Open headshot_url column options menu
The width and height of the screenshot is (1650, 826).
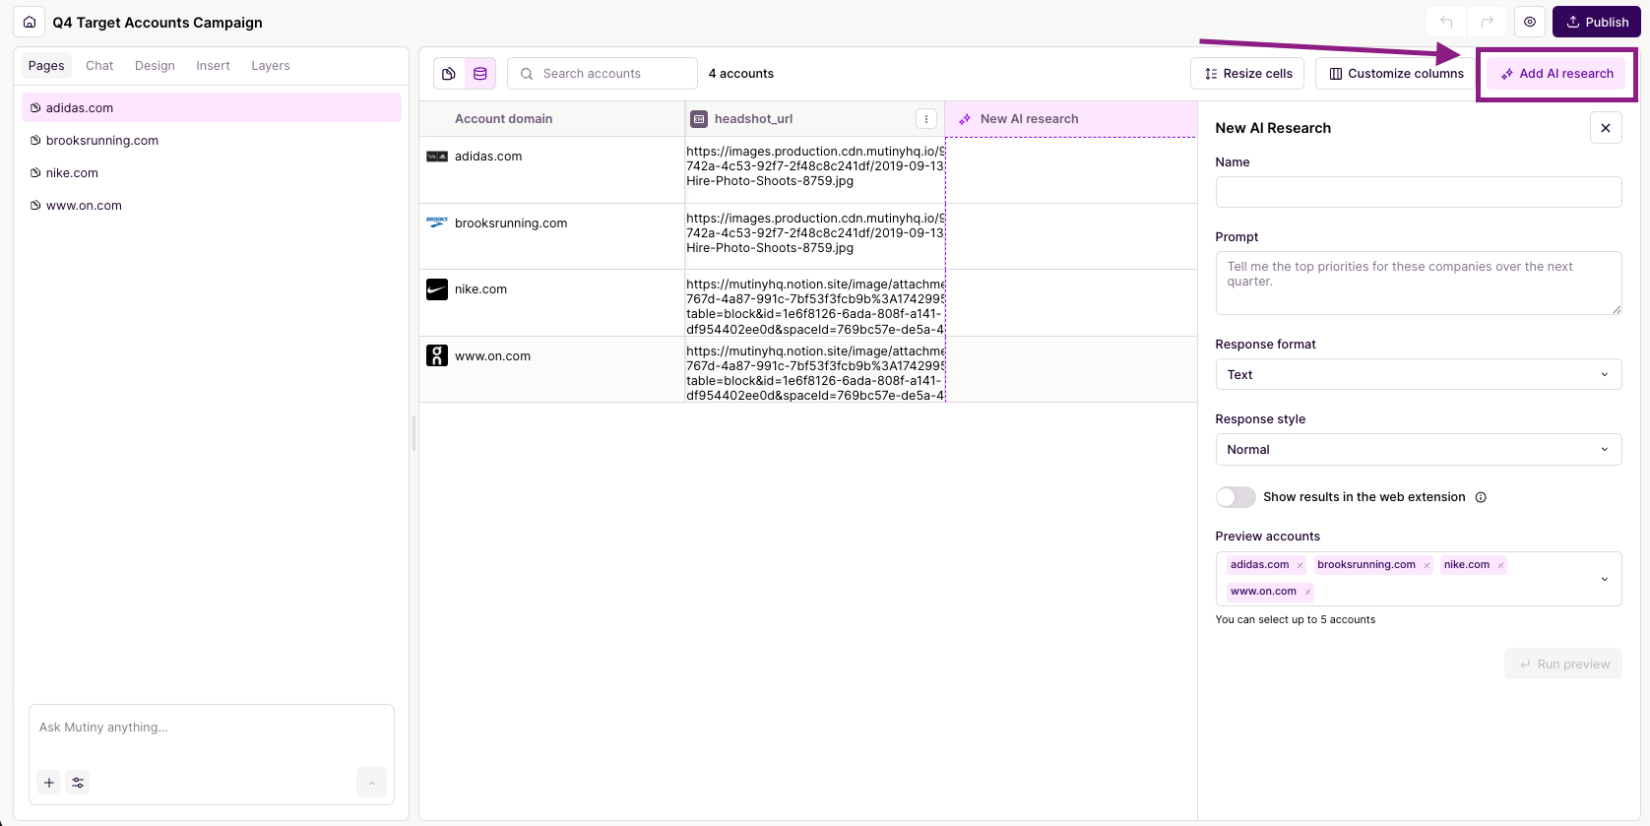[926, 119]
